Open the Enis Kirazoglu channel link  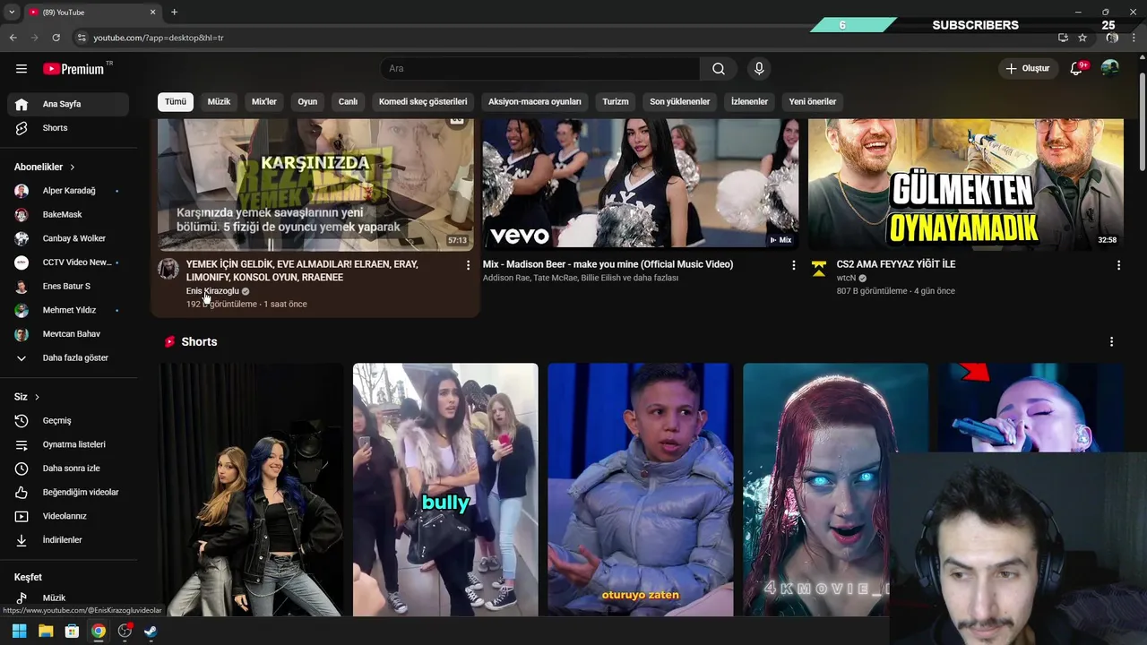tap(212, 291)
